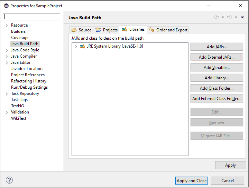Viewport: 249px width, 188px height.
Task: Switch to the Projects tab
Action: point(107,30)
